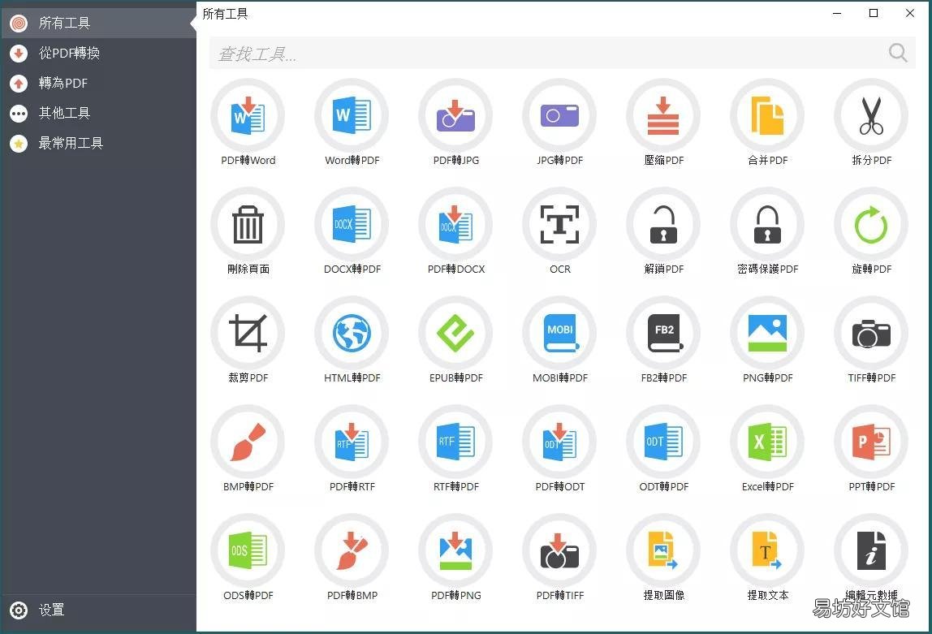This screenshot has height=634, width=932.
Task: Open the 解鎖PDF unlock tool
Action: click(x=663, y=225)
